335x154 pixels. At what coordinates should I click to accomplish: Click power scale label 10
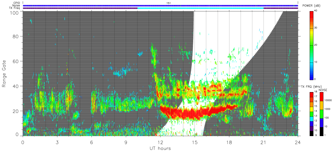click(x=316, y=62)
